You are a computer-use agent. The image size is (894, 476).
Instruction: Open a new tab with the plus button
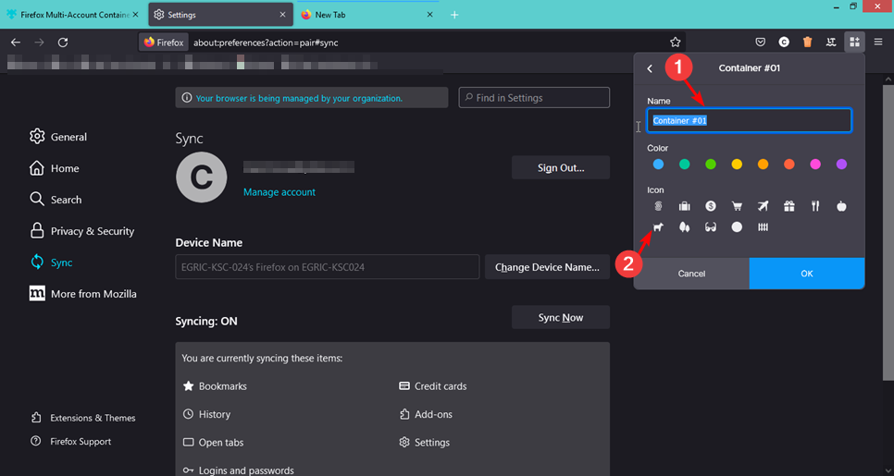454,15
